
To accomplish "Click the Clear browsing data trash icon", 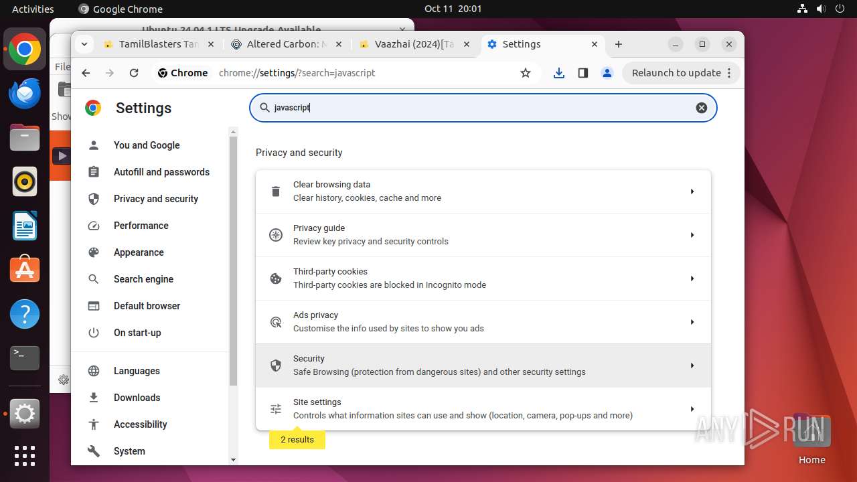I will point(276,191).
